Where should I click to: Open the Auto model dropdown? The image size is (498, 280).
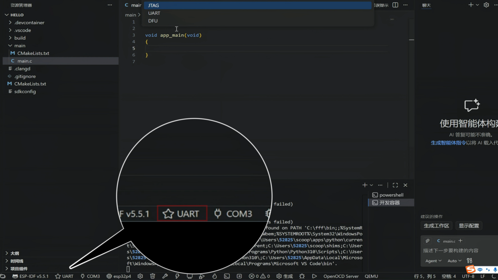(x=454, y=261)
